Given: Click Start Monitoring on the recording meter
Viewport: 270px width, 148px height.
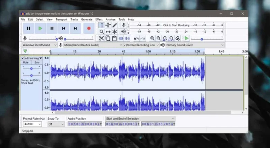Looking at the screenshot, I should coord(176,25).
